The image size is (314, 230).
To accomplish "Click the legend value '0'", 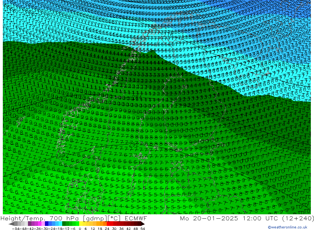I will (x=80, y=229).
